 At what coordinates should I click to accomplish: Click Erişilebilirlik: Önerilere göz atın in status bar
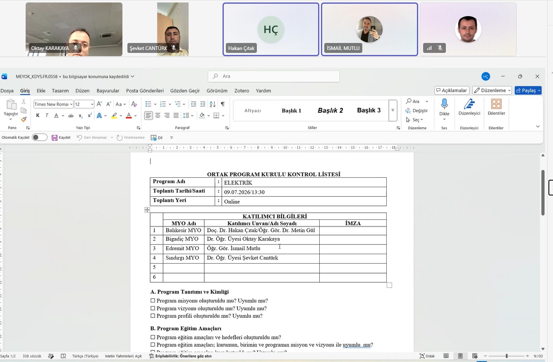[x=180, y=356]
